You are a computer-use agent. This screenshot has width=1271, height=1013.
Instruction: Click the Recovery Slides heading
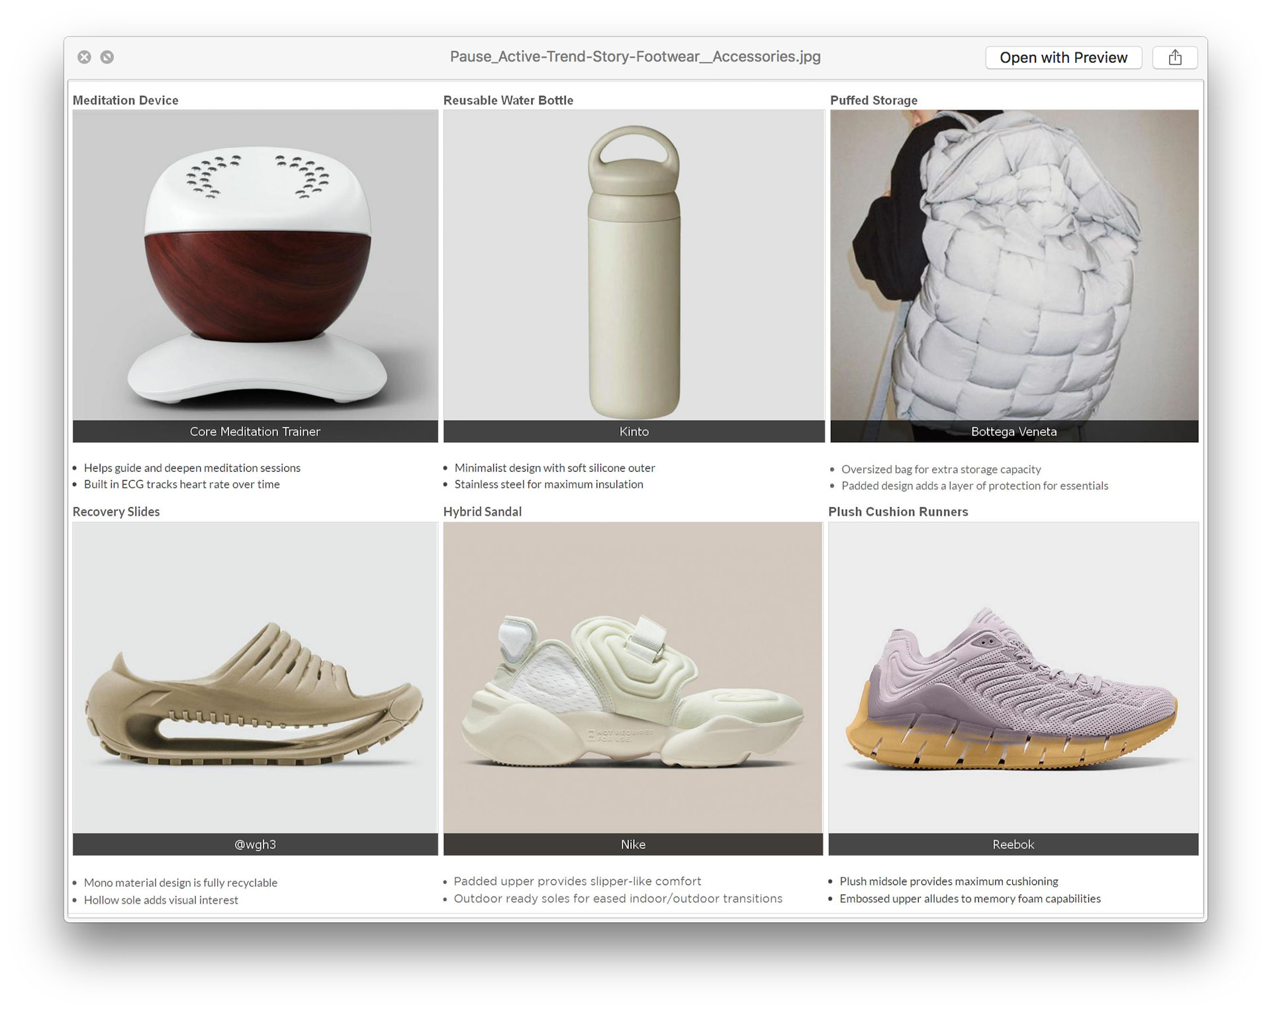[x=117, y=512]
